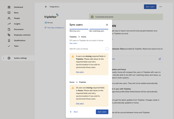
Task: Click the System settings gear icon
Action: coord(9,58)
